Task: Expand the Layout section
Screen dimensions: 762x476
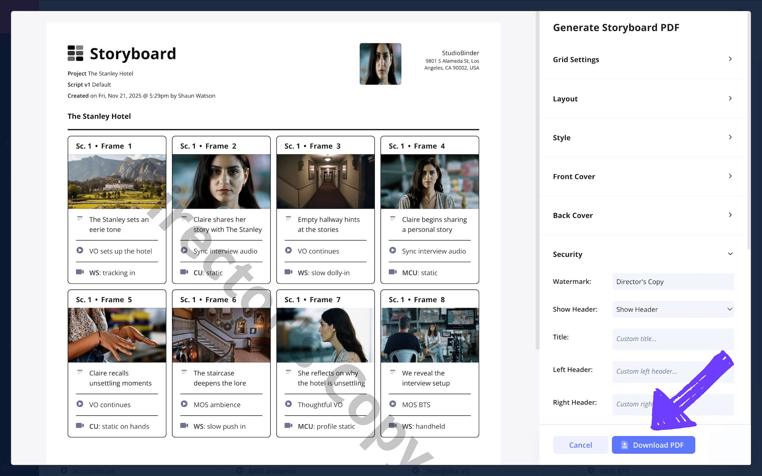Action: pyautogui.click(x=642, y=99)
